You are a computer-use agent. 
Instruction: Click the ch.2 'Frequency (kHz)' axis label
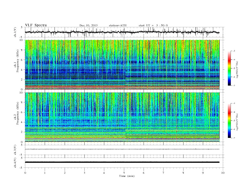click(x=18, y=113)
